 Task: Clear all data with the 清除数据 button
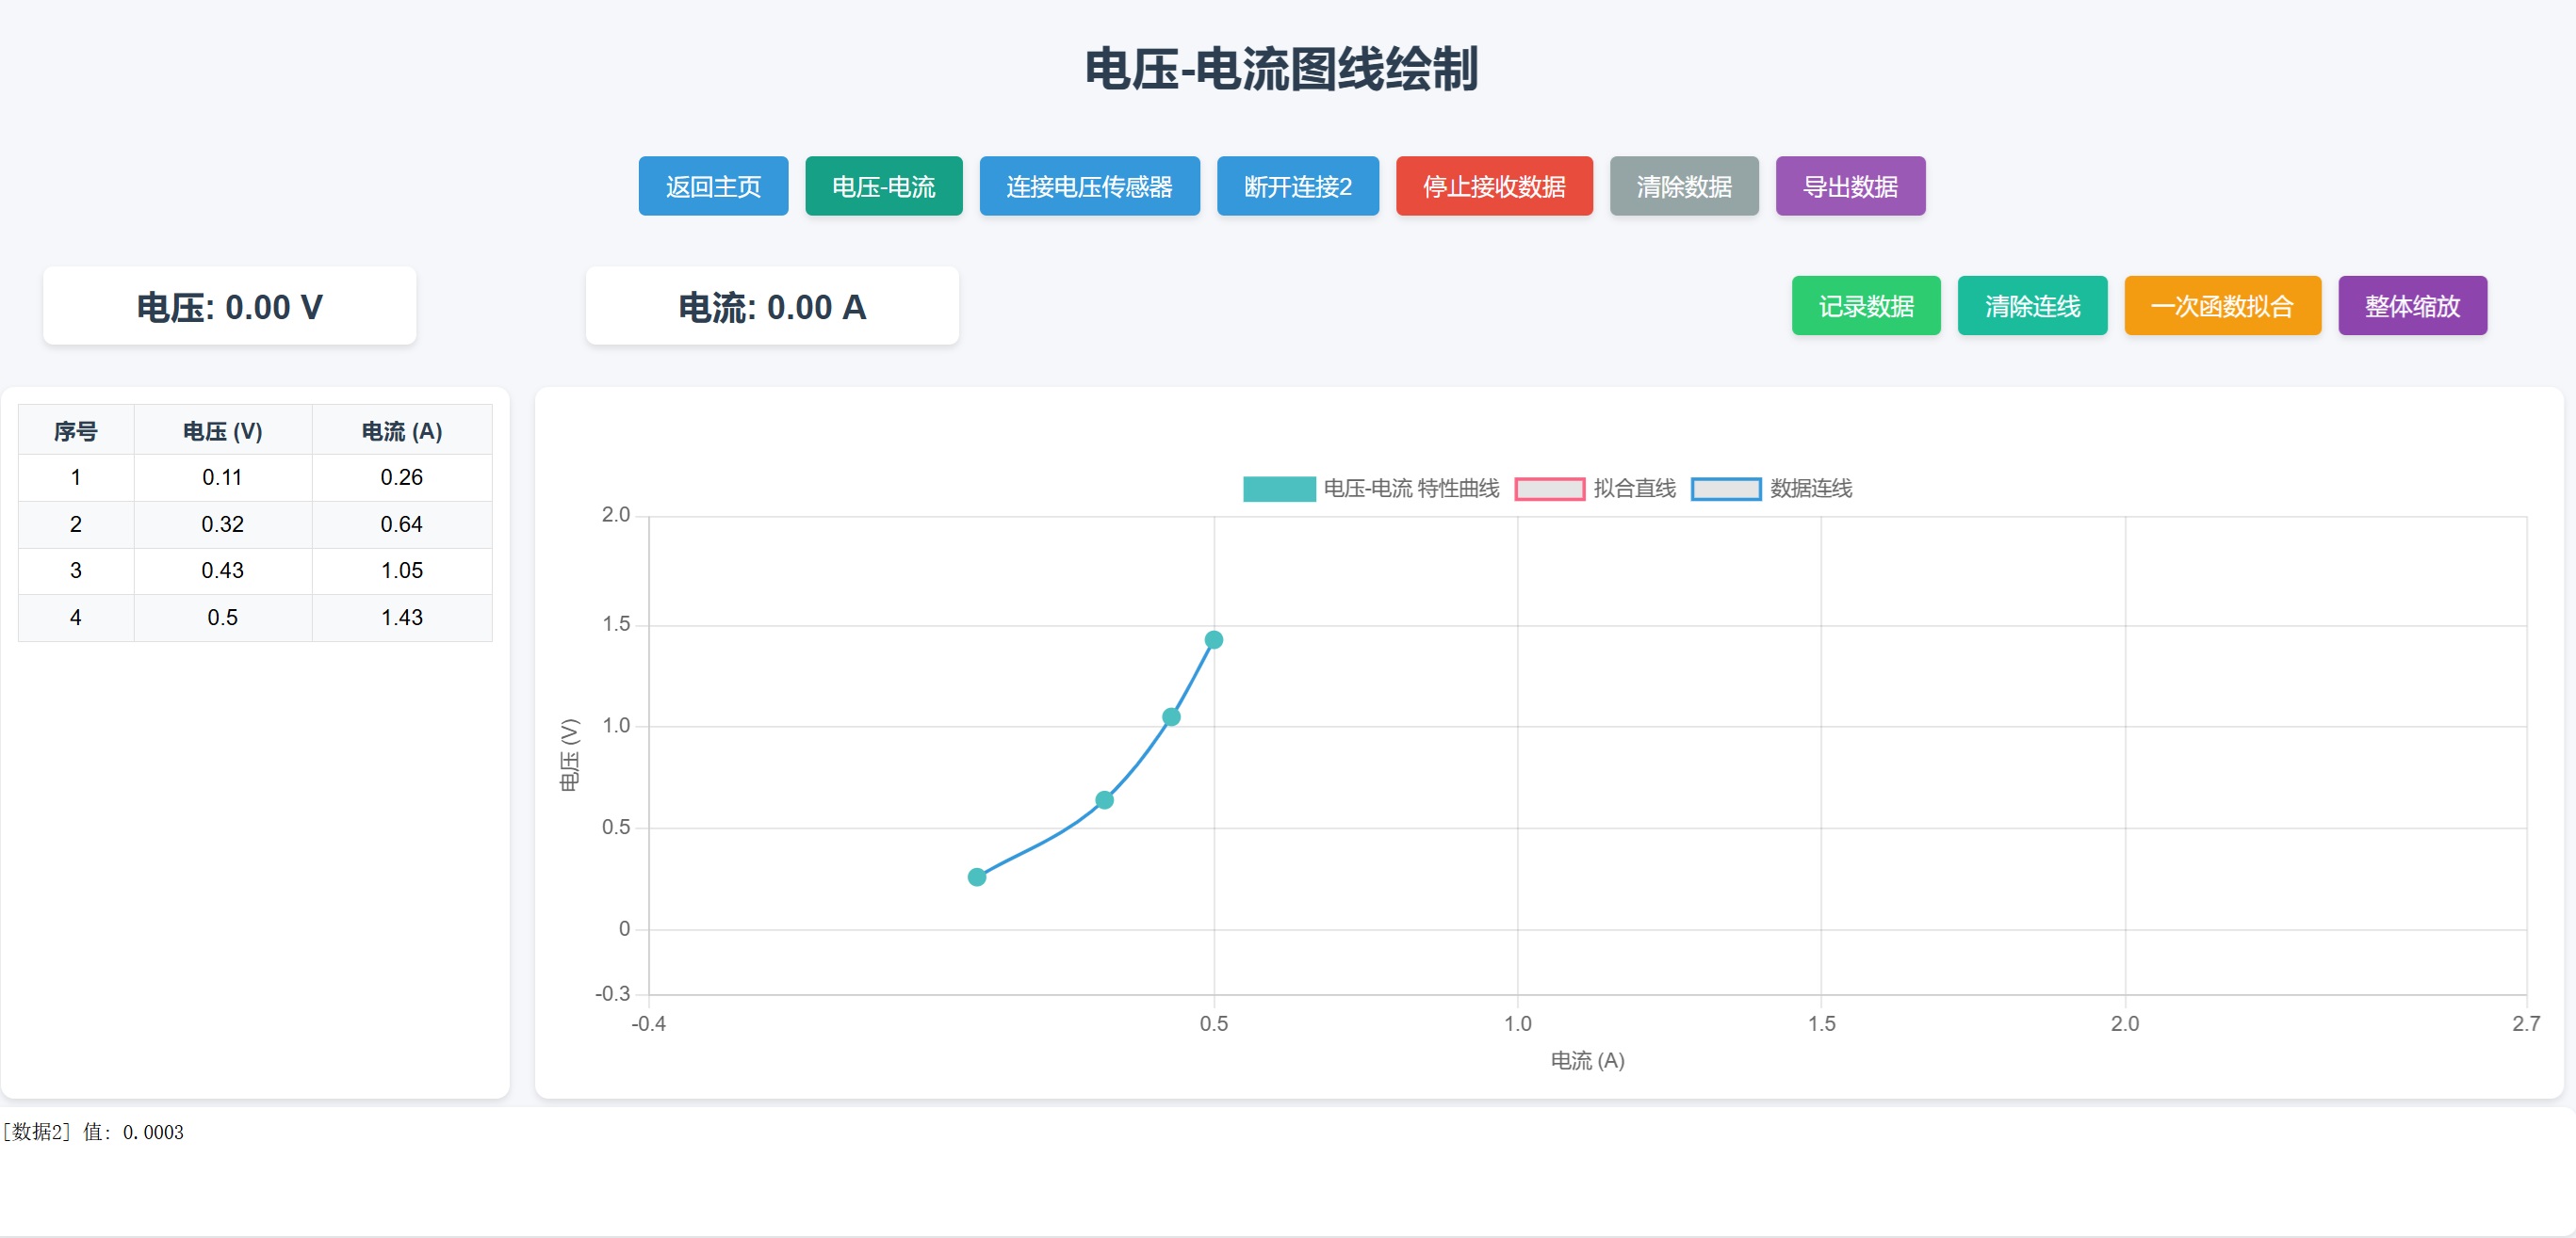tap(1683, 185)
